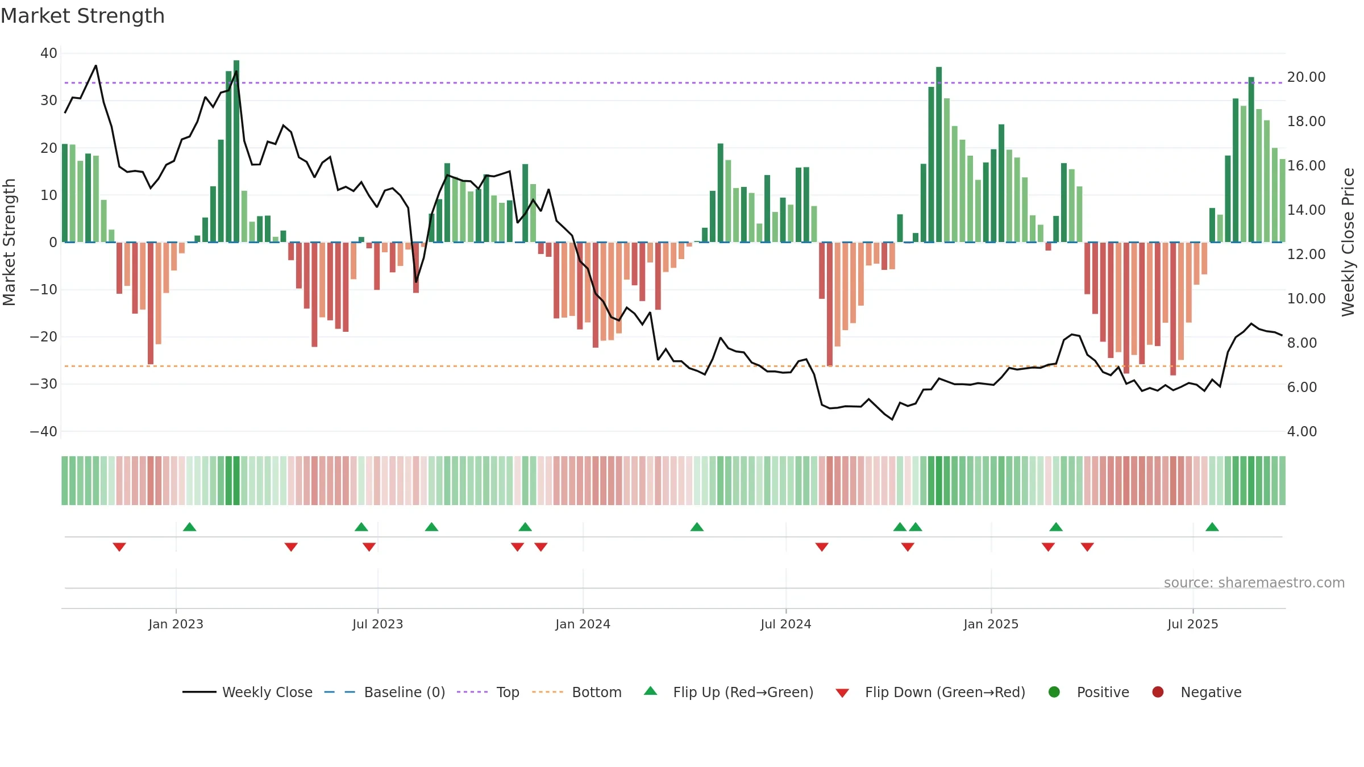This screenshot has height=767, width=1364.
Task: Click the Bottom legend label
Action: click(x=597, y=692)
